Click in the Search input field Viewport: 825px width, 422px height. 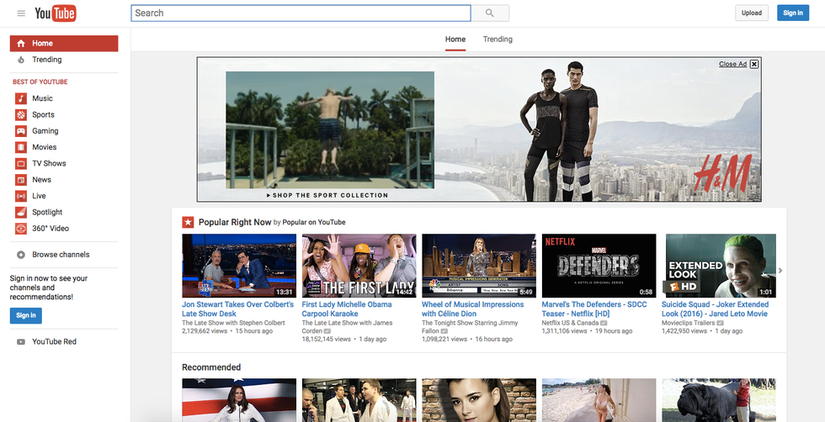click(301, 13)
